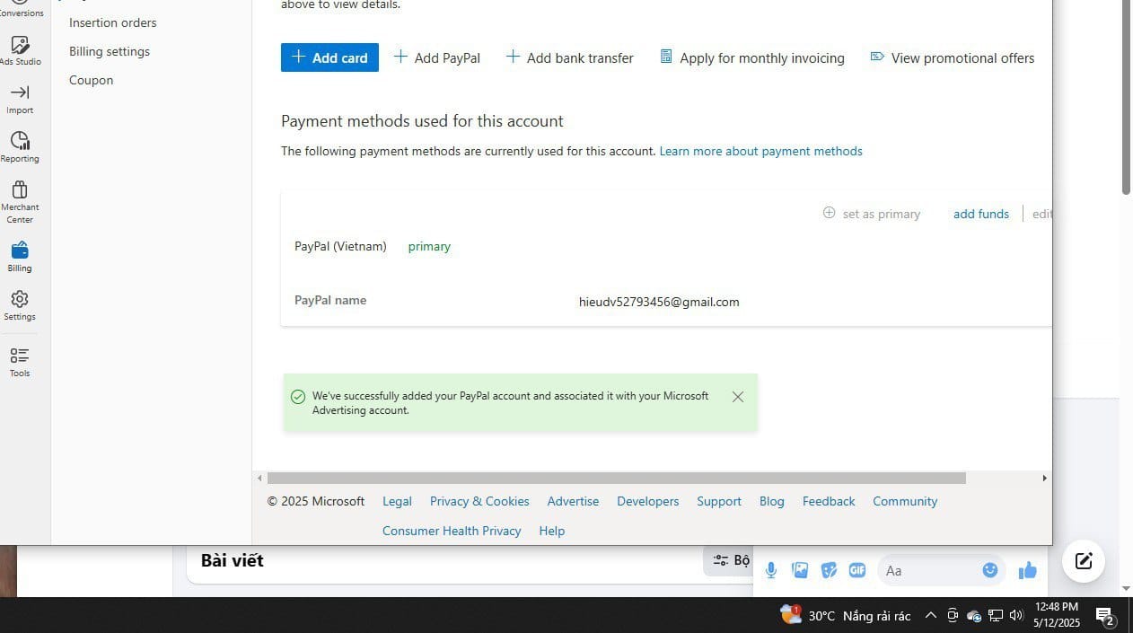Screen dimensions: 1133x633
Task: Click the Add card button
Action: point(329,57)
